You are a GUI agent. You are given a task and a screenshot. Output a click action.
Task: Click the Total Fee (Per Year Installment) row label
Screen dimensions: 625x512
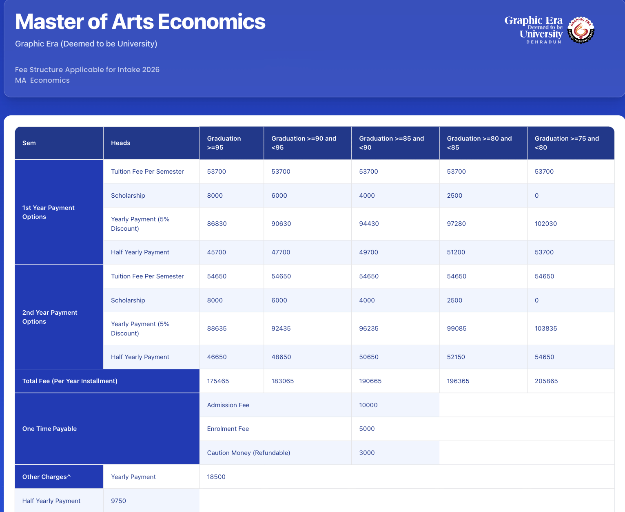70,381
